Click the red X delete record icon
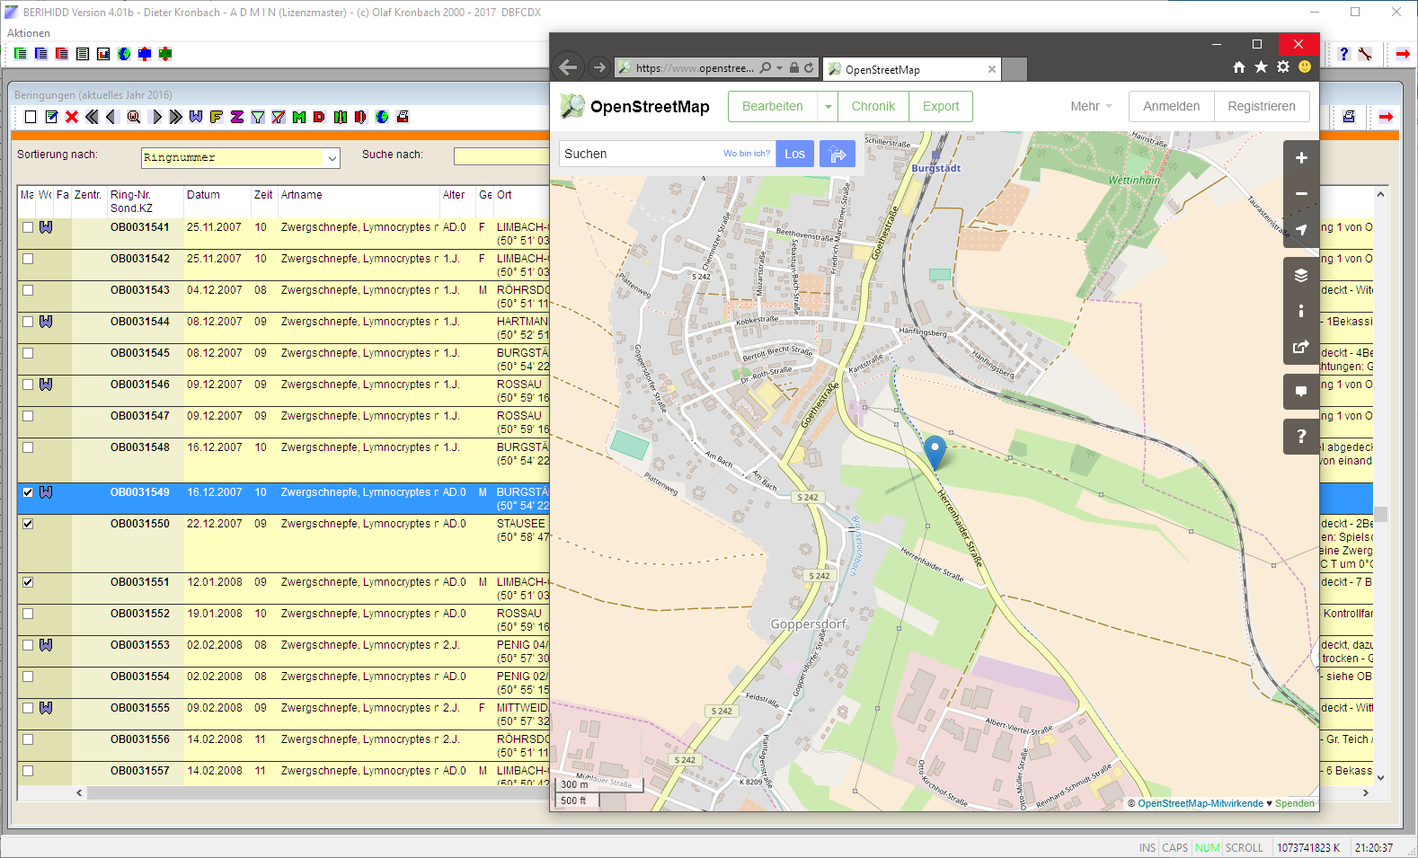 (72, 117)
